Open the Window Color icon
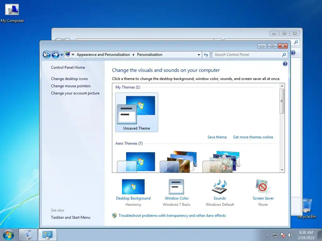The image size is (322, 241). click(176, 187)
